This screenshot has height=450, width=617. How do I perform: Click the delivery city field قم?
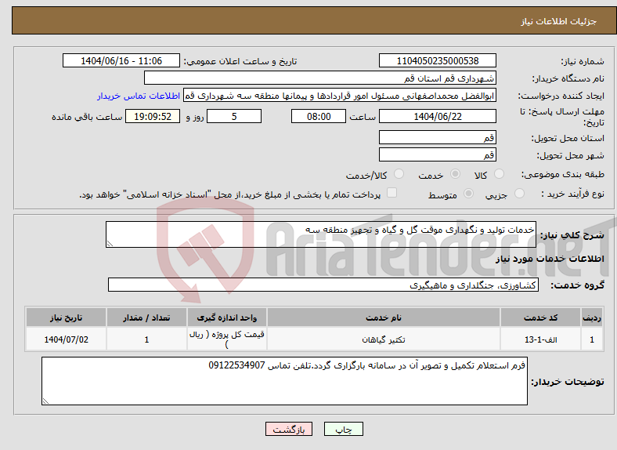[x=438, y=154]
